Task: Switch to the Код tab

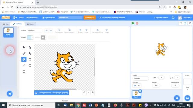Action: coord(5,24)
